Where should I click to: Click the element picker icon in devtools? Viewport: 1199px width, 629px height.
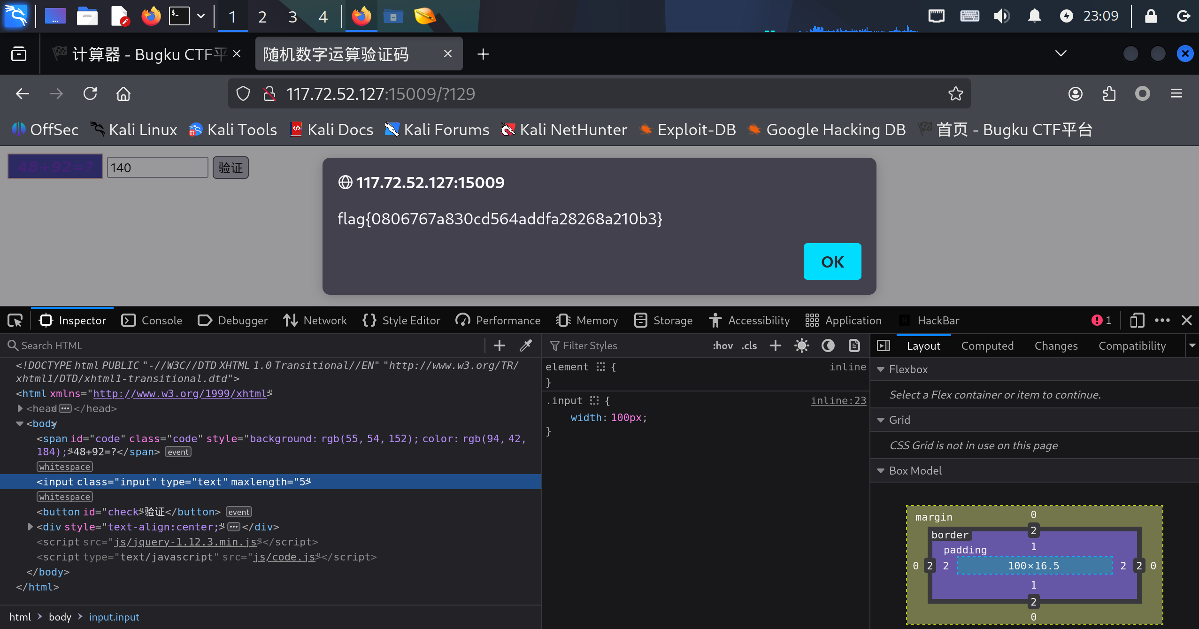coord(15,321)
